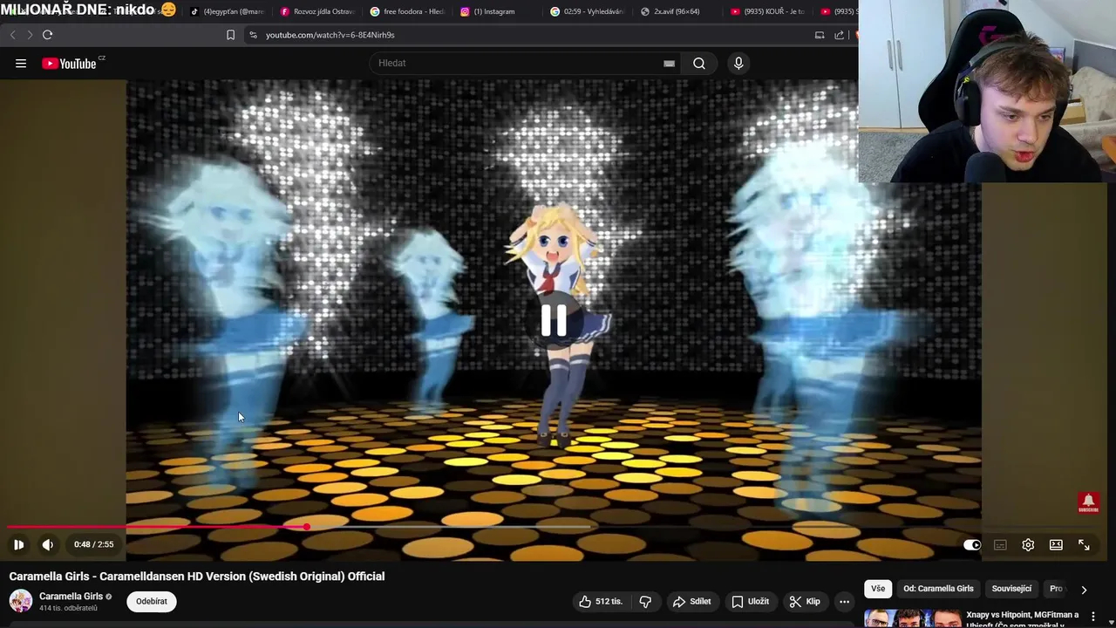Open the Xnapy vs Hitpoint recommended video
Viewport: 1116px width, 628px height.
click(1022, 618)
